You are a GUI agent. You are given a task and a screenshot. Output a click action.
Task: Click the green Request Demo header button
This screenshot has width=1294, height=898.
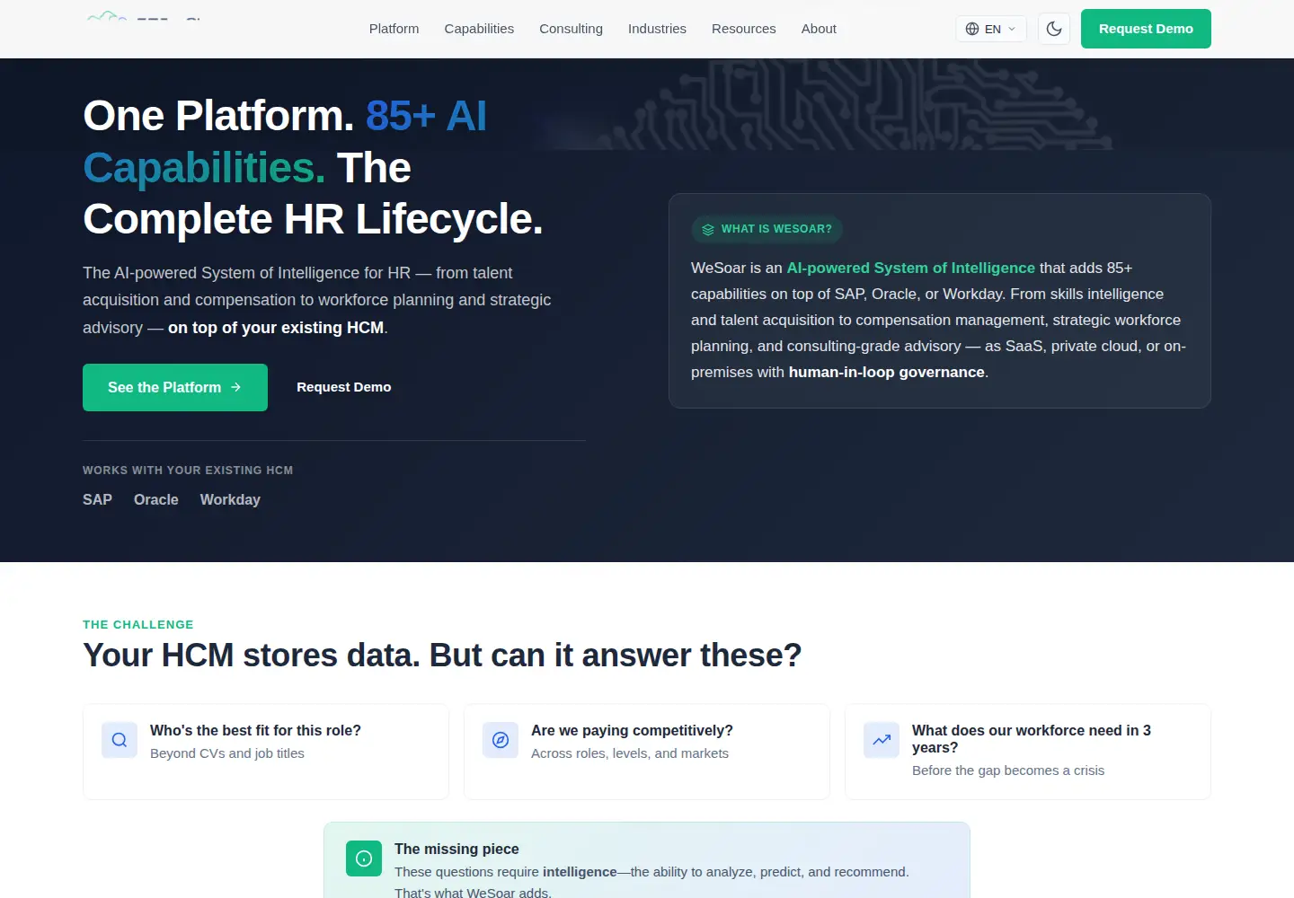tap(1146, 29)
